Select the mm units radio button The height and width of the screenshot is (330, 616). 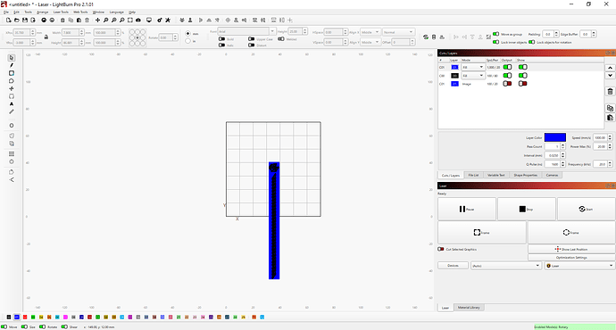[x=187, y=34]
